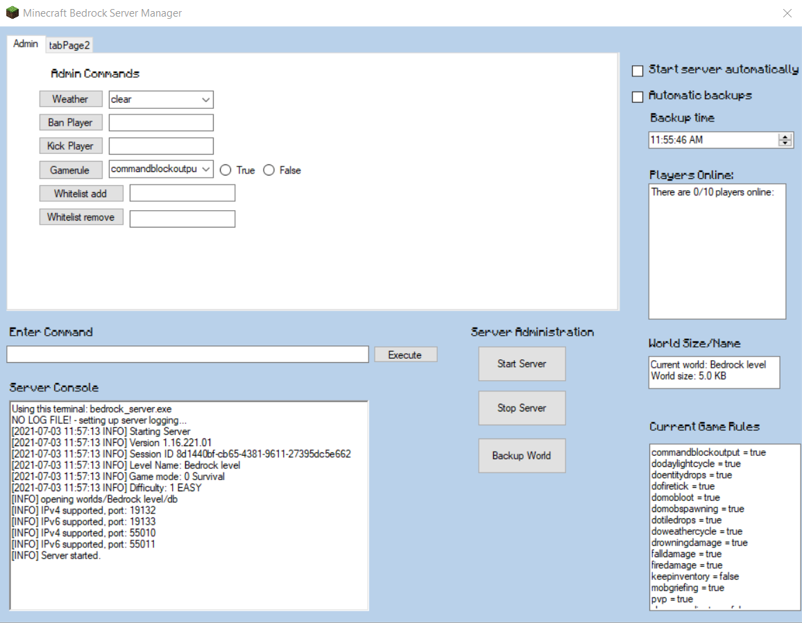Screen dimensions: 802x623
Task: Click 'dotiledrops = true' game rule line
Action: (x=686, y=520)
